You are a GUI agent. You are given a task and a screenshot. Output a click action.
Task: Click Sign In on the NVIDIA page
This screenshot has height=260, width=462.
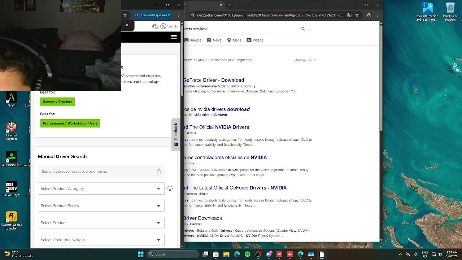pos(169,26)
